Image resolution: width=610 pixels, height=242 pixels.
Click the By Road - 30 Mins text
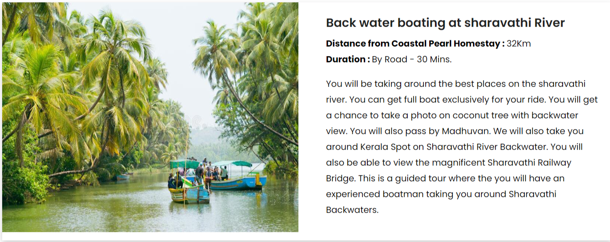(412, 60)
